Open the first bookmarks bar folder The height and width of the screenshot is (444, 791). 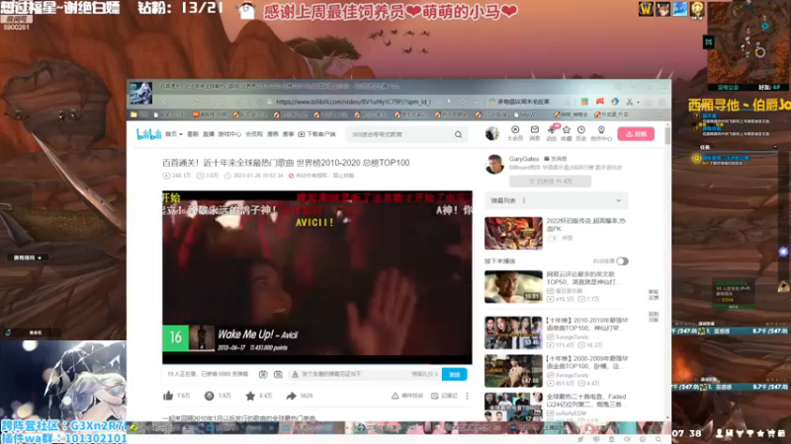[139, 114]
